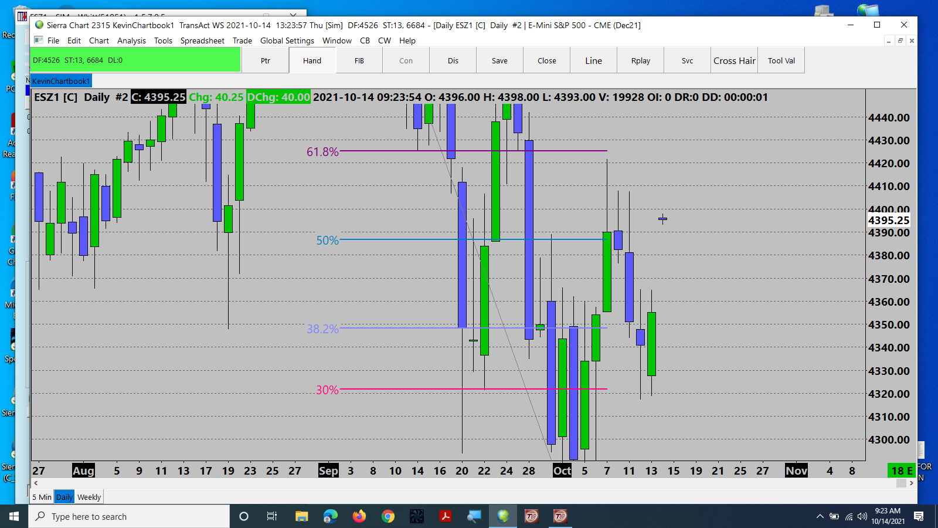Click the Tool Val button
Screen dimensions: 938x528
pos(781,60)
